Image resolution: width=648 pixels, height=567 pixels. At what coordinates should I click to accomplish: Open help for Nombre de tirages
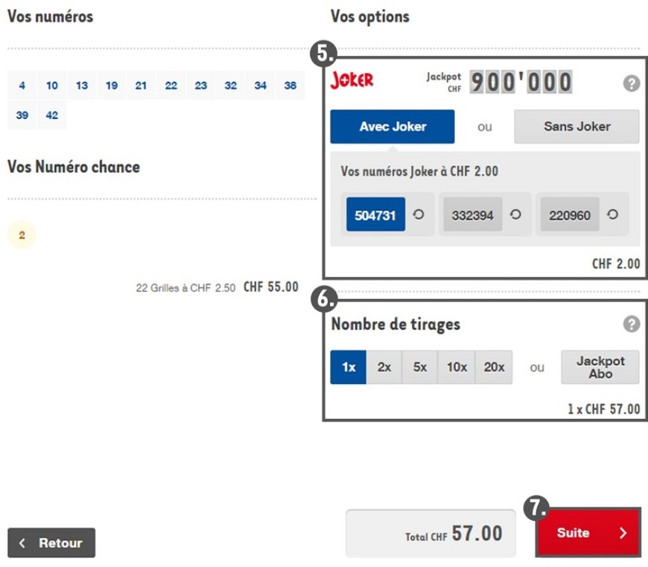pos(631,324)
